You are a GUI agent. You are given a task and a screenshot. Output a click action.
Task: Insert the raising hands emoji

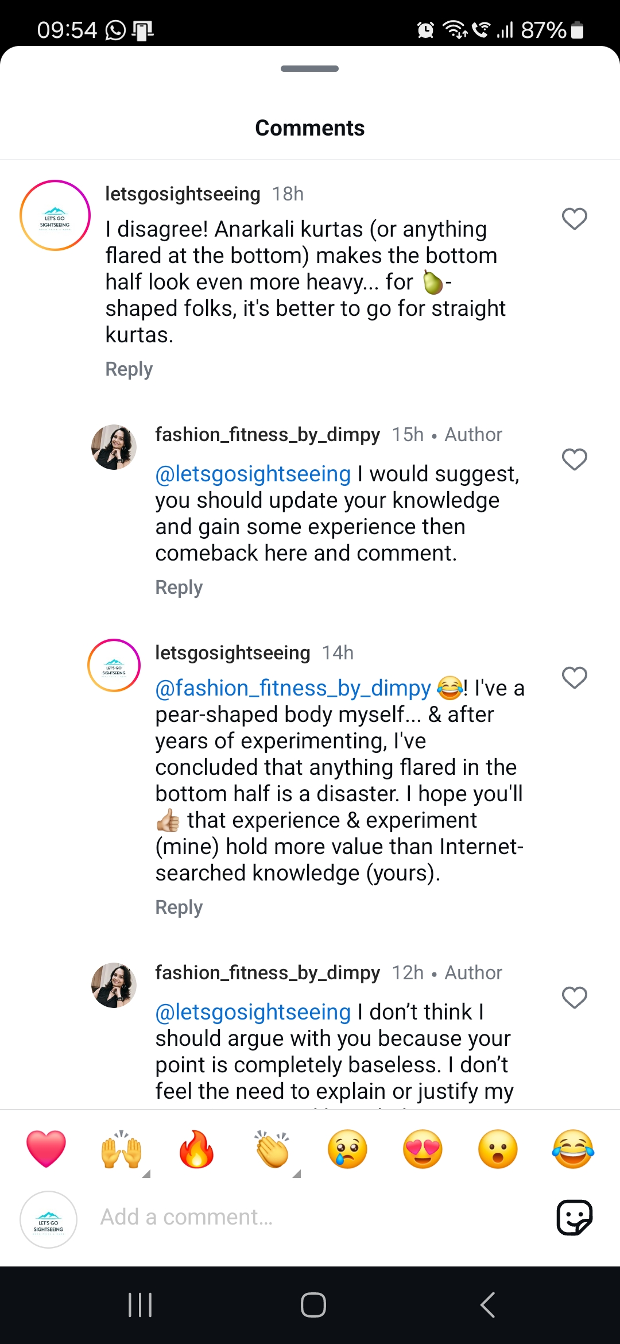tap(121, 1149)
